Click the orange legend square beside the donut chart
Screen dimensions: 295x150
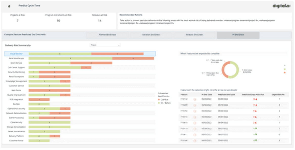point(285,72)
